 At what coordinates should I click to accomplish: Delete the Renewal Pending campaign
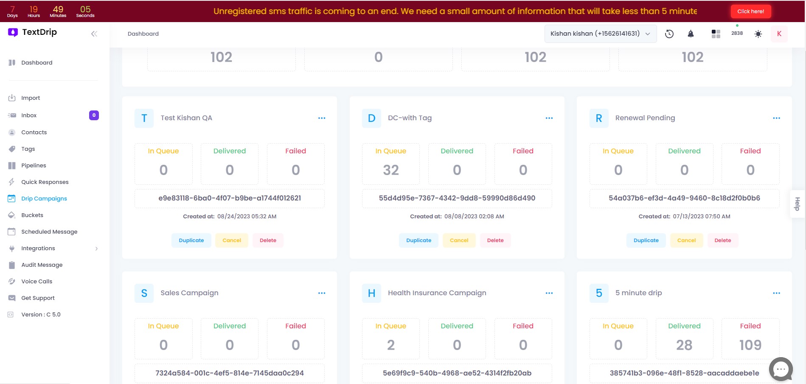(x=722, y=240)
